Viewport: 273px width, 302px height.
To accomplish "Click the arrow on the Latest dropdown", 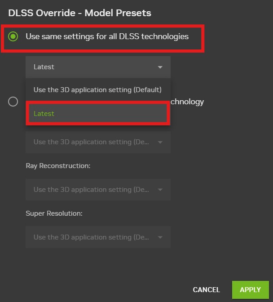I will (160, 67).
